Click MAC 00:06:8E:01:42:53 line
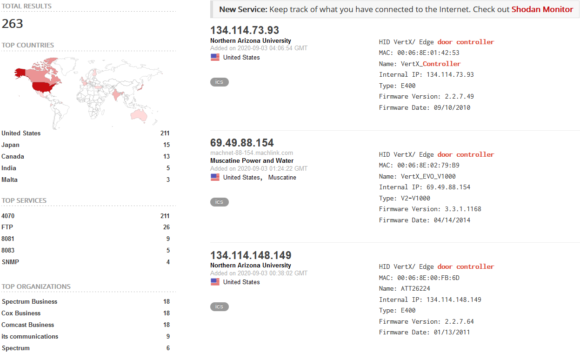 pos(419,53)
